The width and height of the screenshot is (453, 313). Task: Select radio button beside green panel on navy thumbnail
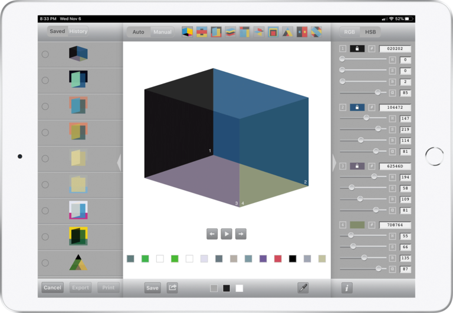tap(45, 80)
